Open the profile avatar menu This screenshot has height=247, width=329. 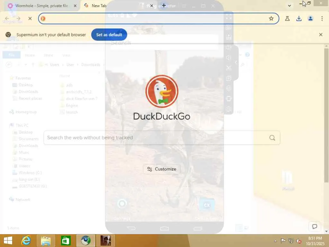point(310,18)
